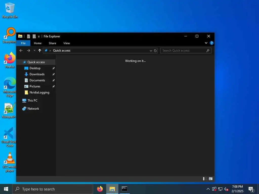Show hidden system tray icons

208,189
